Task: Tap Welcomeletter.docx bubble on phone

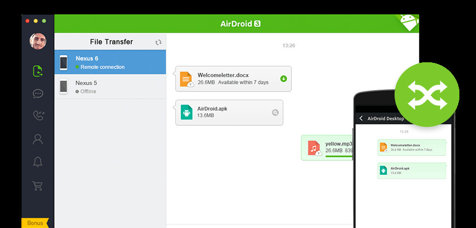Action: tap(412, 147)
